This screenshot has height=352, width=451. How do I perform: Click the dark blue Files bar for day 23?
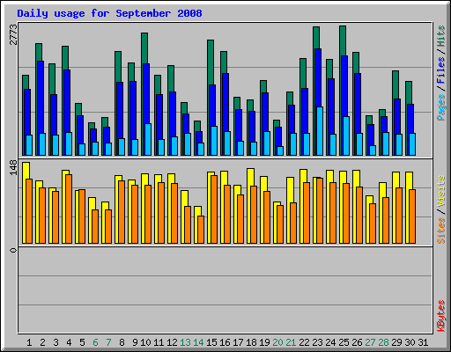point(318,77)
